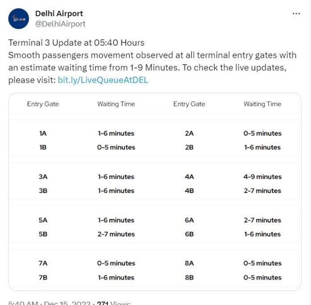Click the Delhi Airport profile avatar
311x305 pixels.
click(x=19, y=19)
